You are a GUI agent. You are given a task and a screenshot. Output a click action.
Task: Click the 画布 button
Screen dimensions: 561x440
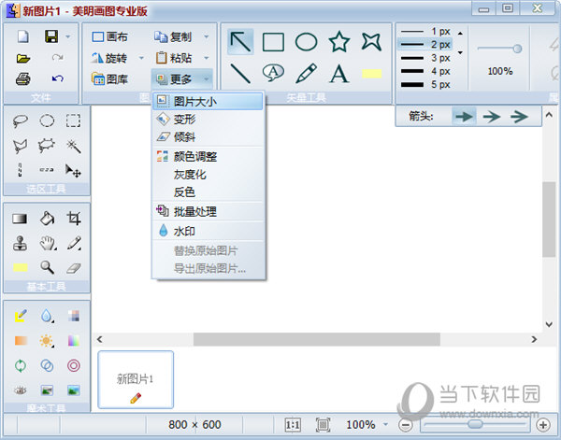point(109,36)
